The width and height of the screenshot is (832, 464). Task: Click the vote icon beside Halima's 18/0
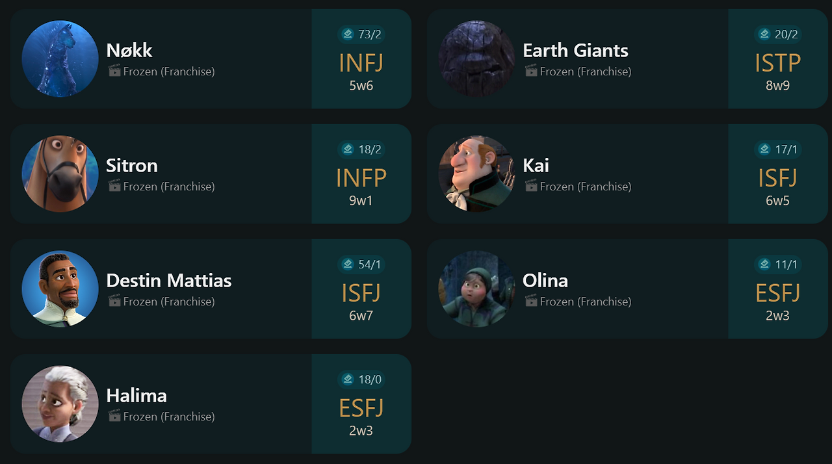pos(348,380)
